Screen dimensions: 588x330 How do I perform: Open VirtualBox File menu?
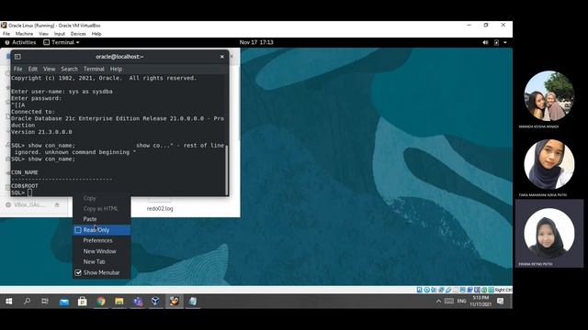click(x=6, y=34)
